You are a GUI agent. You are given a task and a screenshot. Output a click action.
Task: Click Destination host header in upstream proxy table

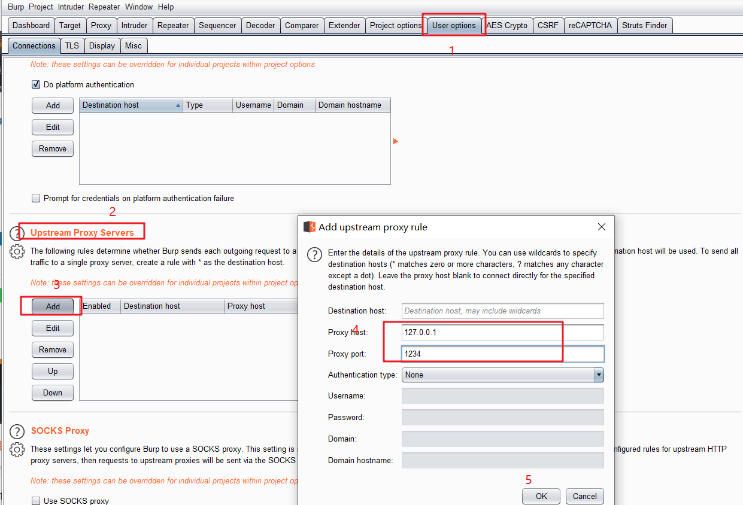tap(172, 306)
